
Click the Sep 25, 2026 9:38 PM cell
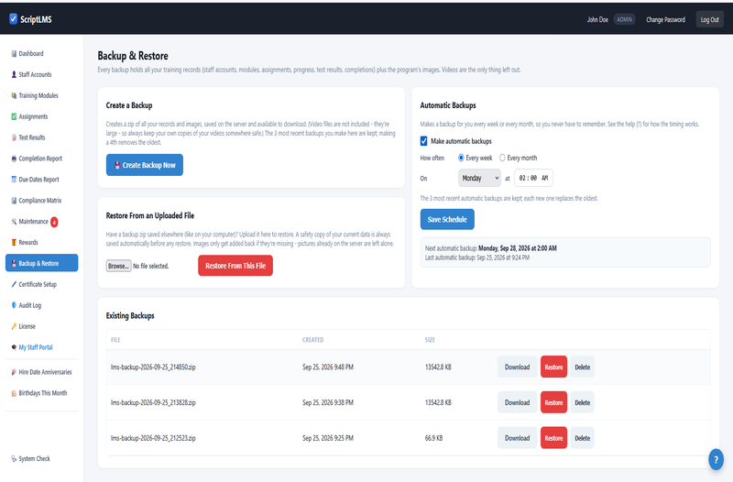(328, 402)
